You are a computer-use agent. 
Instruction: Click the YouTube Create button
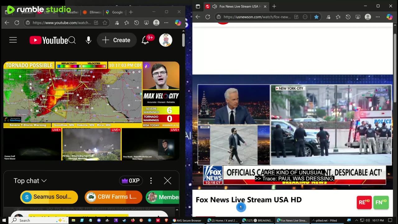(117, 40)
